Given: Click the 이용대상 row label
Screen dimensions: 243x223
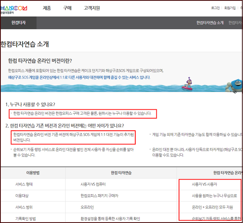Looking at the screenshot, I should 22,196.
